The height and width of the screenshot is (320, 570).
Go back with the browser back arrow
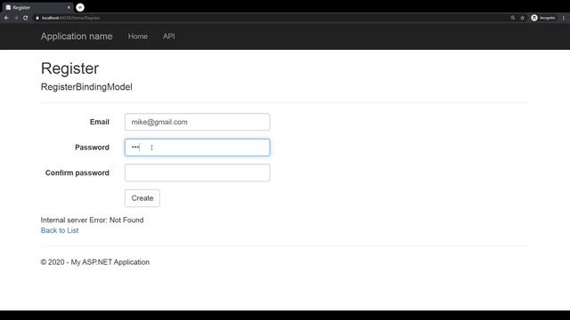6,18
